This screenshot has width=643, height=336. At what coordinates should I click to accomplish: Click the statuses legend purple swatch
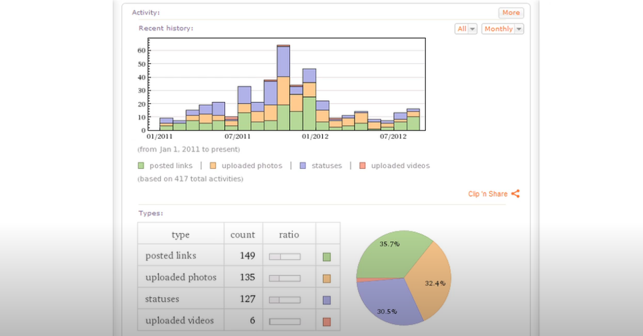point(303,166)
